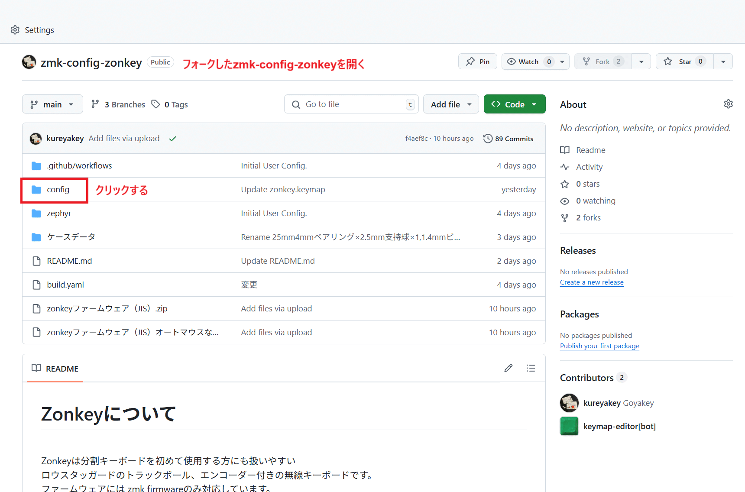View the 0 watching link

[x=588, y=201]
